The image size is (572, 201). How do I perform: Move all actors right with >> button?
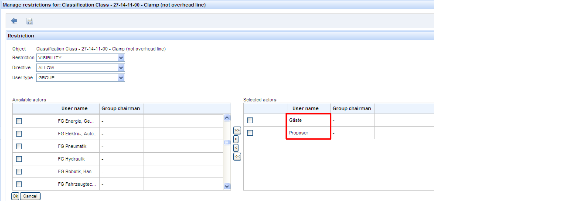point(237,131)
